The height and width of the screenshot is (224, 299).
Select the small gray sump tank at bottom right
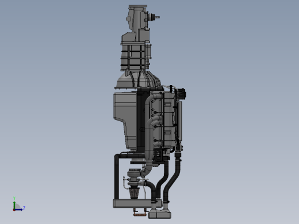point(159,214)
